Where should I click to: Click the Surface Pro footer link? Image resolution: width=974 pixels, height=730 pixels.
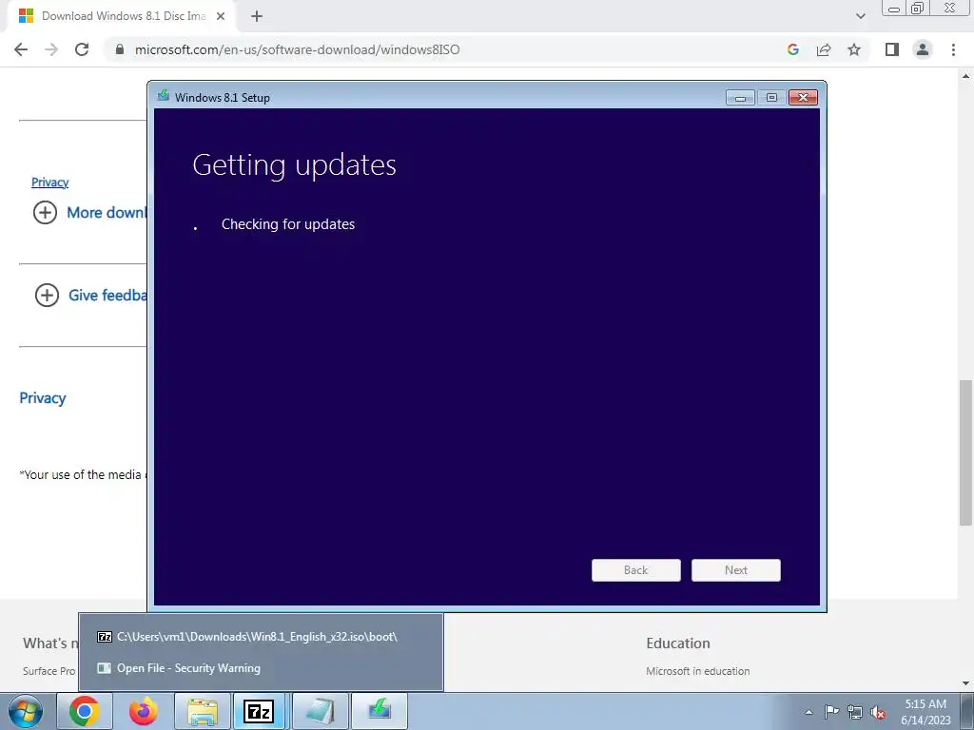click(x=49, y=671)
